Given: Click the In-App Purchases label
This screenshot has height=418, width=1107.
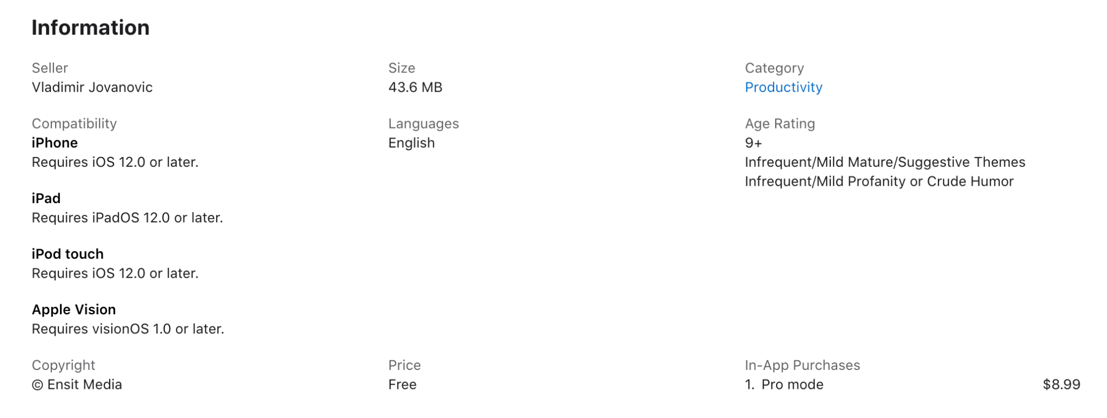Looking at the screenshot, I should [x=802, y=366].
